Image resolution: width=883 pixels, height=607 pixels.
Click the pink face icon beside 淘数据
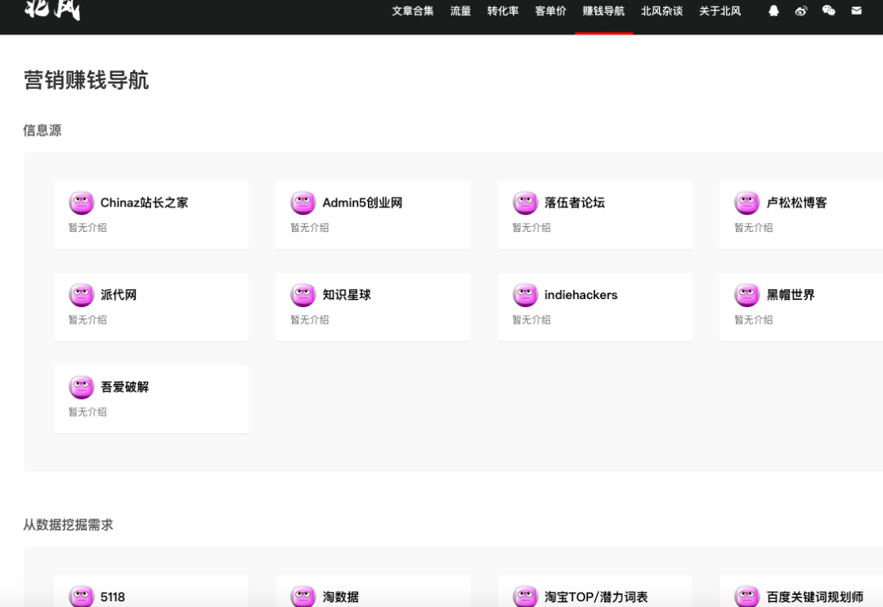pos(303,596)
